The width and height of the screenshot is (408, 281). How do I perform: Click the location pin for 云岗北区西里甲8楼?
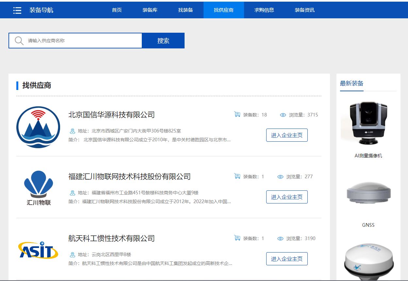[x=73, y=255]
